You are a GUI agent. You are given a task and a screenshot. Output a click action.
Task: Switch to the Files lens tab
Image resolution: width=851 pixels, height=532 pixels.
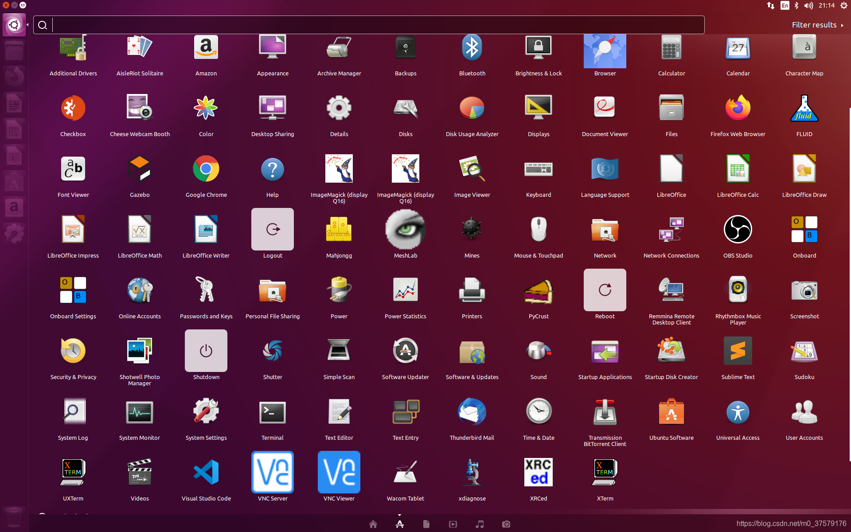(426, 524)
